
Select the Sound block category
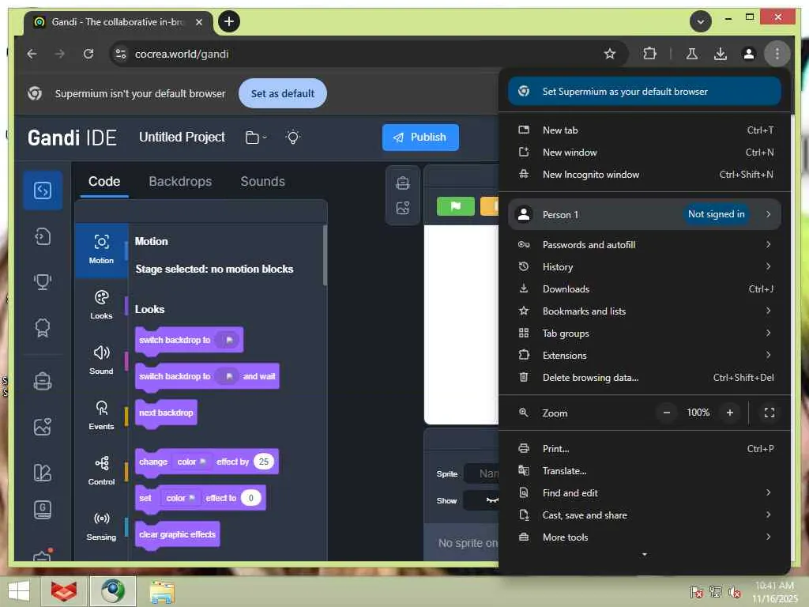101,360
